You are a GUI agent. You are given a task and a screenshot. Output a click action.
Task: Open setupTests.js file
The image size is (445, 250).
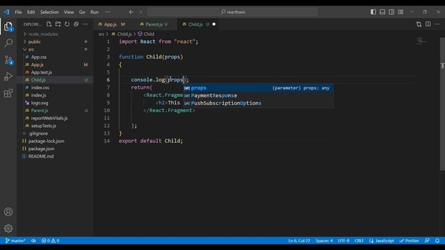(43, 126)
